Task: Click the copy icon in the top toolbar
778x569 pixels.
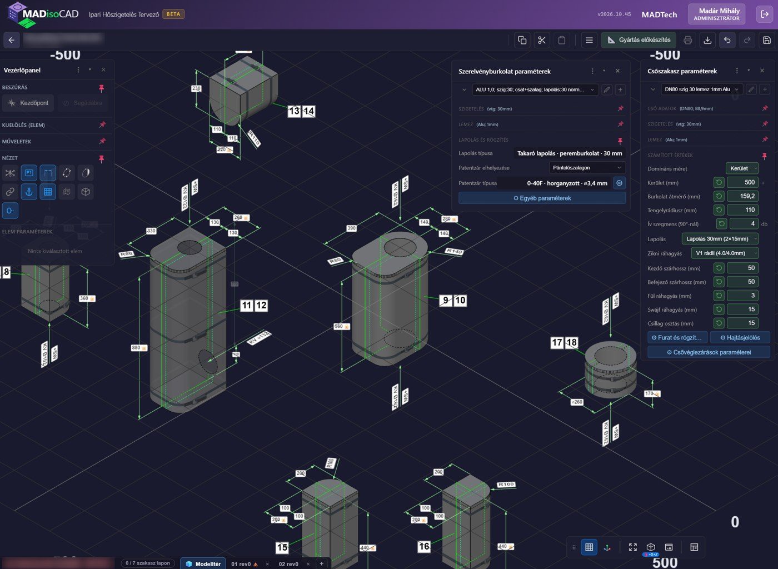Action: [x=522, y=40]
